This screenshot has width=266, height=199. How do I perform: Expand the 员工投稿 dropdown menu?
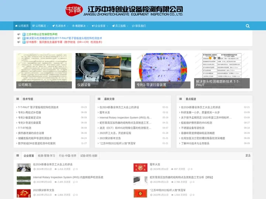[x=120, y=26]
